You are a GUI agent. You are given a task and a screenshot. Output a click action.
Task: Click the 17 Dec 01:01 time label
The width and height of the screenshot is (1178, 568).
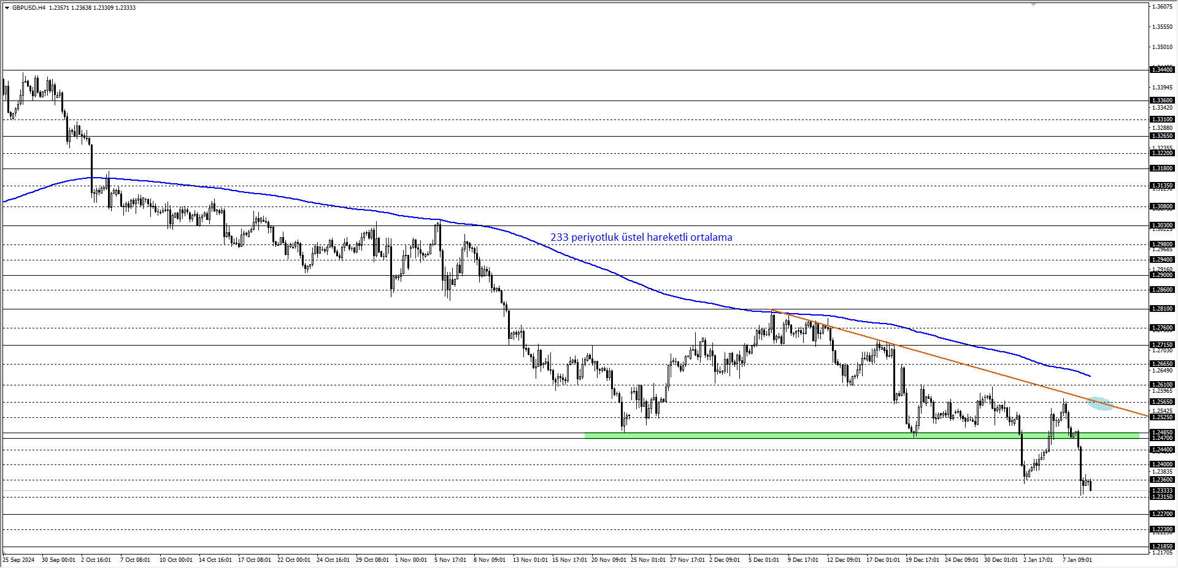point(883,560)
